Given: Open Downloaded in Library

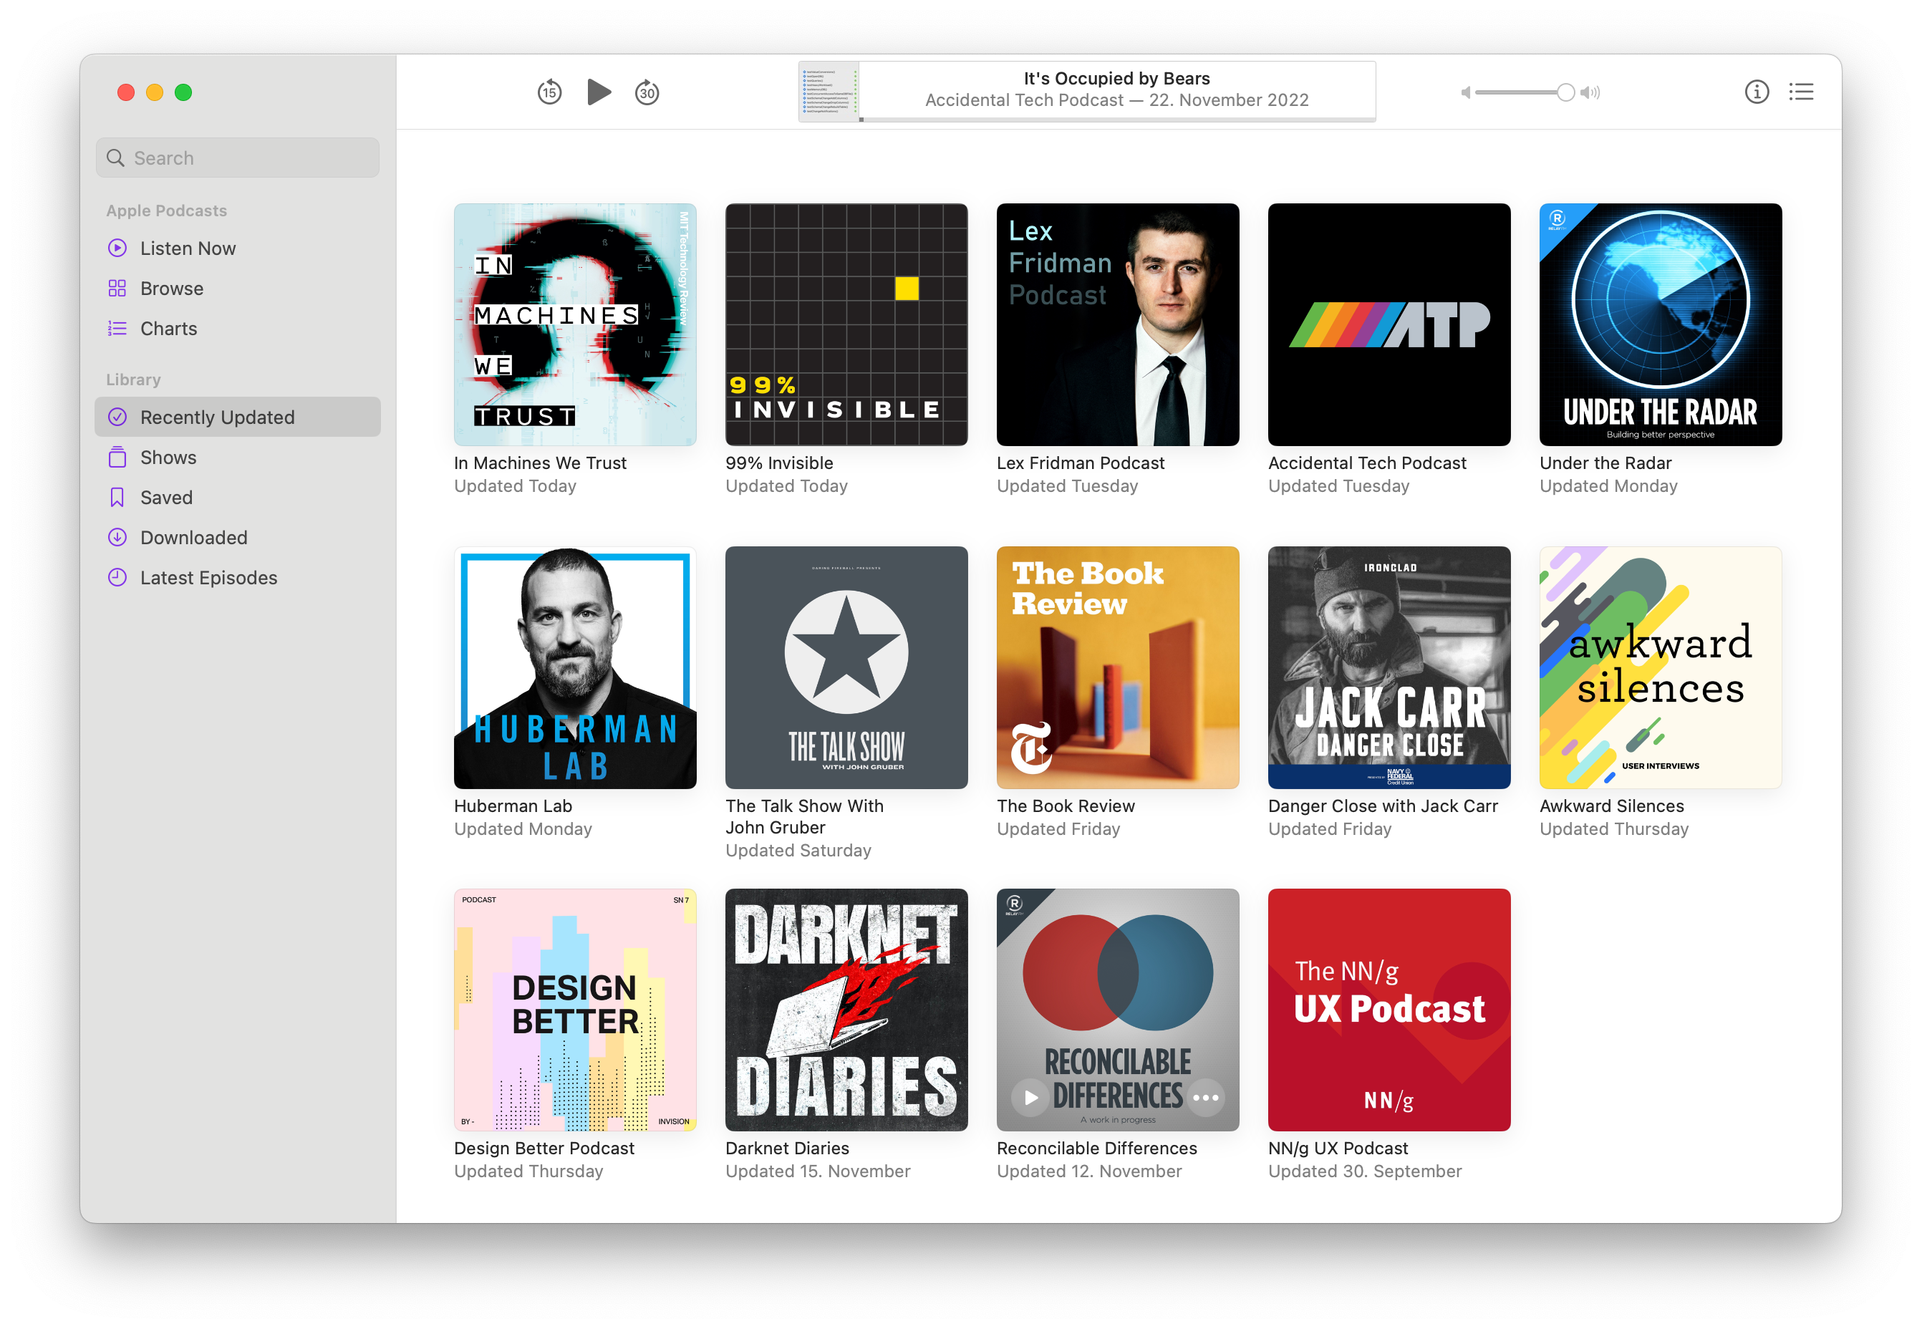Looking at the screenshot, I should (x=237, y=537).
